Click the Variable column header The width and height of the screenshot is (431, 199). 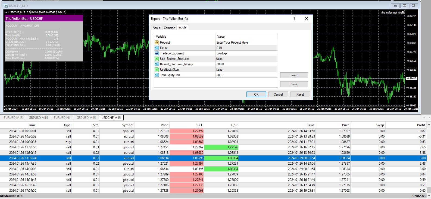pos(185,37)
